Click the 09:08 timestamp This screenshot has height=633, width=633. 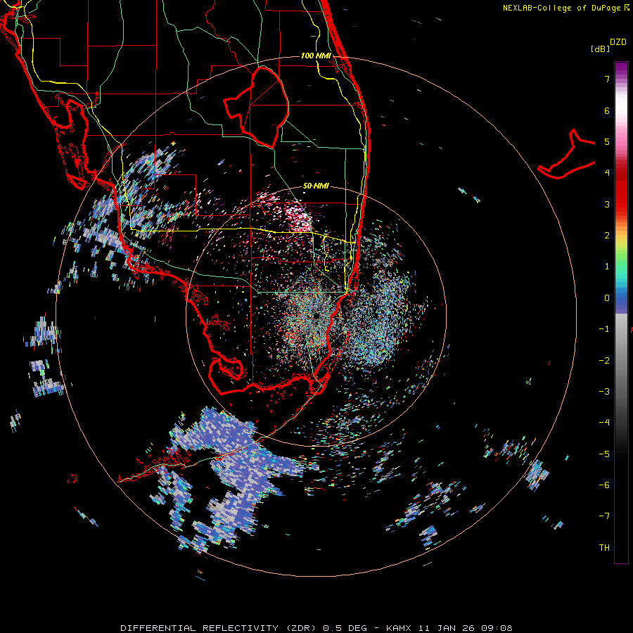pos(497,628)
